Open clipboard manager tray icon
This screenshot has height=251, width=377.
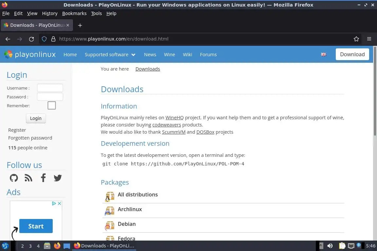tap(342, 246)
